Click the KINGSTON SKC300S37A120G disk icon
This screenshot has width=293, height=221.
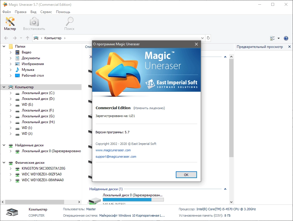point(17,169)
